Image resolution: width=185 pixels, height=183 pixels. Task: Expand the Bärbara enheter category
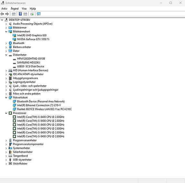coord(6,47)
